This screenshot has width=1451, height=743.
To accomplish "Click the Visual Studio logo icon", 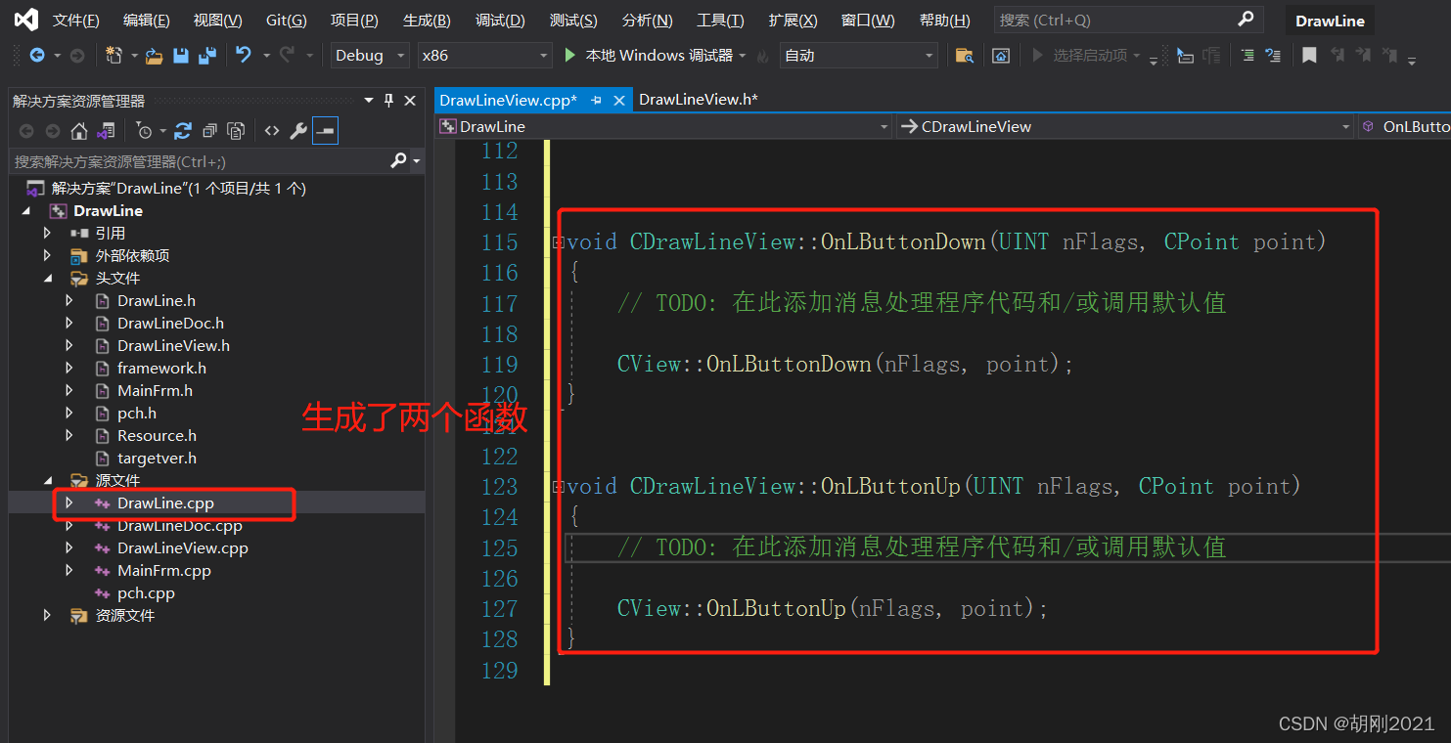I will [26, 20].
